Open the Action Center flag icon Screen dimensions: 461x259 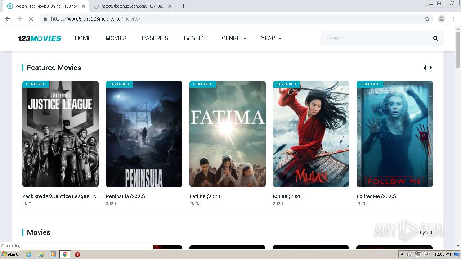427,254
